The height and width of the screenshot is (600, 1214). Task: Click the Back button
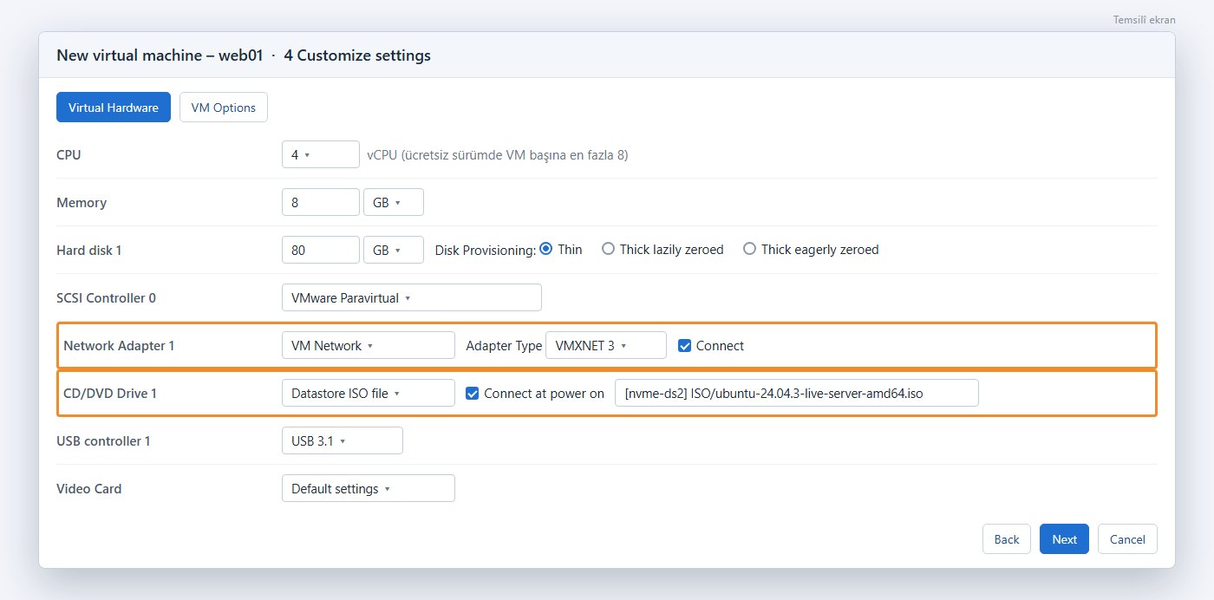pos(1007,538)
